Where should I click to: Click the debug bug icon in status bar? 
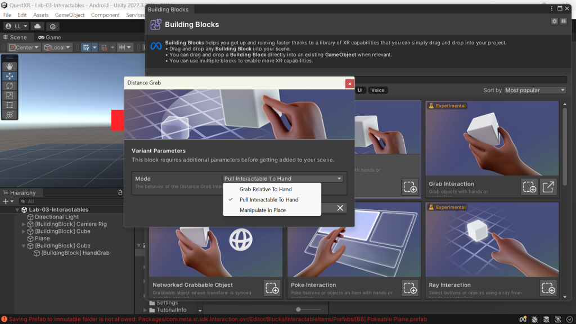click(x=534, y=319)
